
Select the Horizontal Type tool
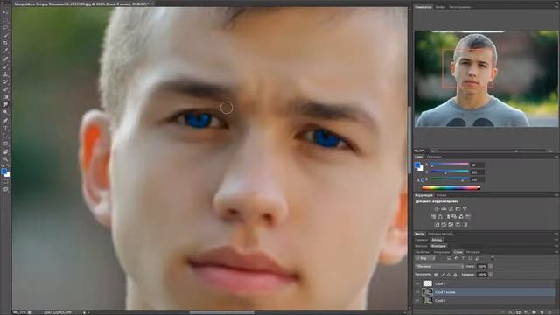(x=5, y=128)
